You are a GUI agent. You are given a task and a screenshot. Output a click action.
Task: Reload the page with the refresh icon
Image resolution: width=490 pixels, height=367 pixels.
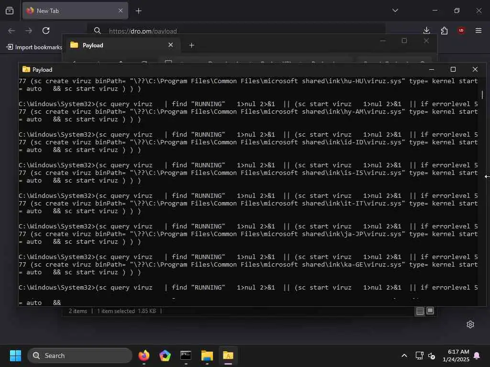(46, 31)
